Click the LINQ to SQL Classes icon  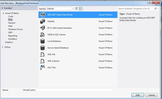point(42,35)
